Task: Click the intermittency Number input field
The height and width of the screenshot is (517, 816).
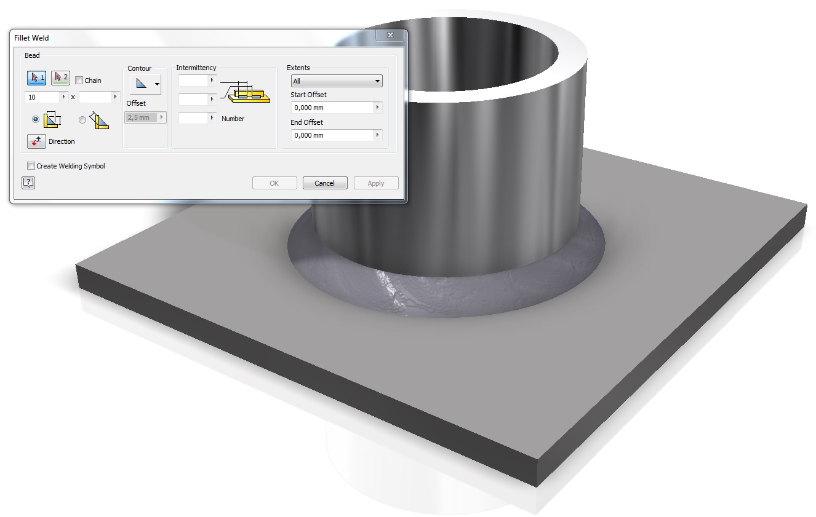Action: (194, 118)
